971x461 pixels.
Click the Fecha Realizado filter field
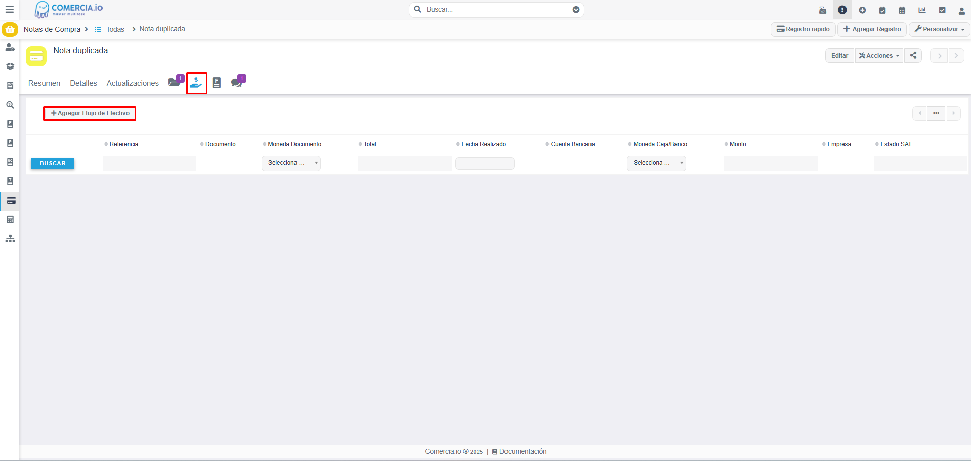[485, 163]
